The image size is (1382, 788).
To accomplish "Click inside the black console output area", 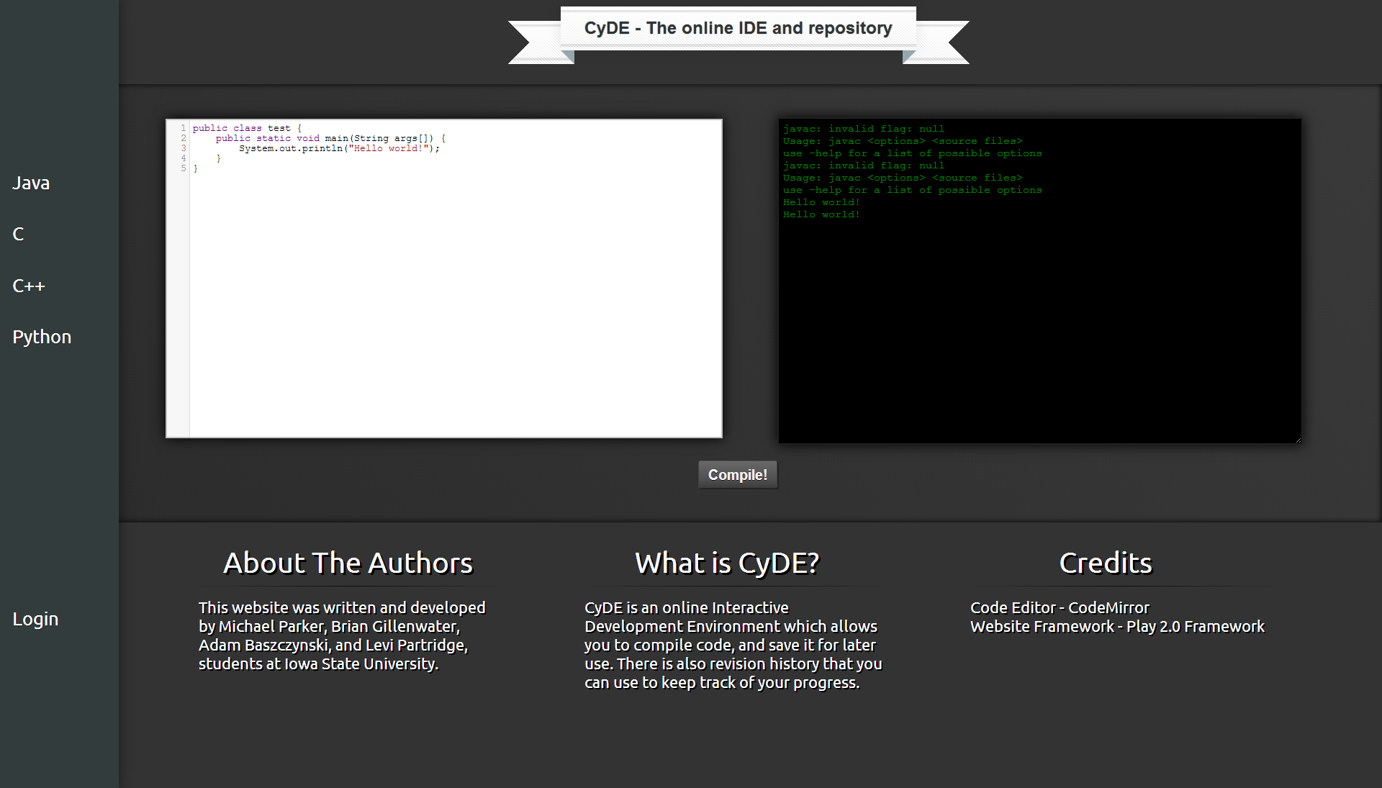I will pyautogui.click(x=1039, y=324).
